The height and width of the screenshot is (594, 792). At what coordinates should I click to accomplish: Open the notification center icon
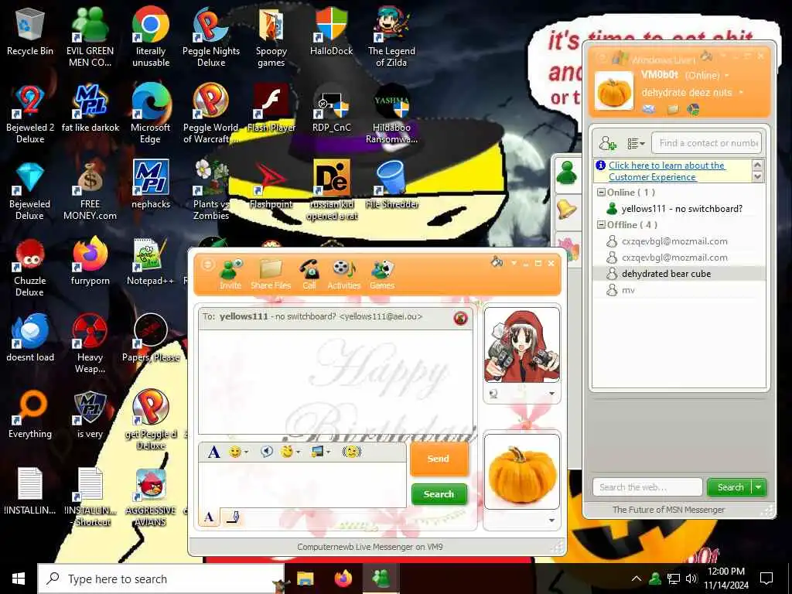point(766,579)
